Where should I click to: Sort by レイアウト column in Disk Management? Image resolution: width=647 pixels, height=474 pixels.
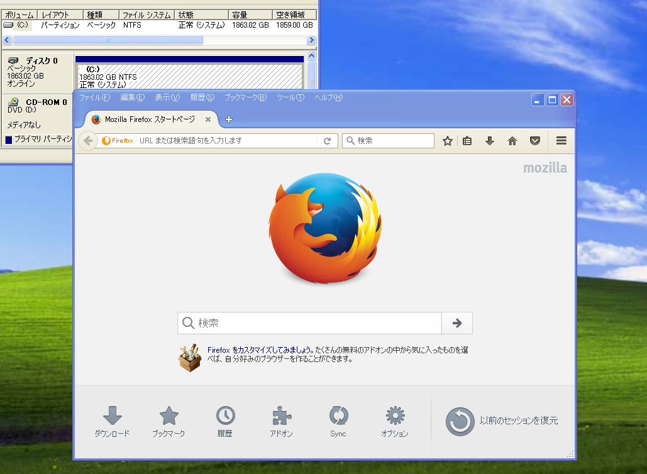60,15
